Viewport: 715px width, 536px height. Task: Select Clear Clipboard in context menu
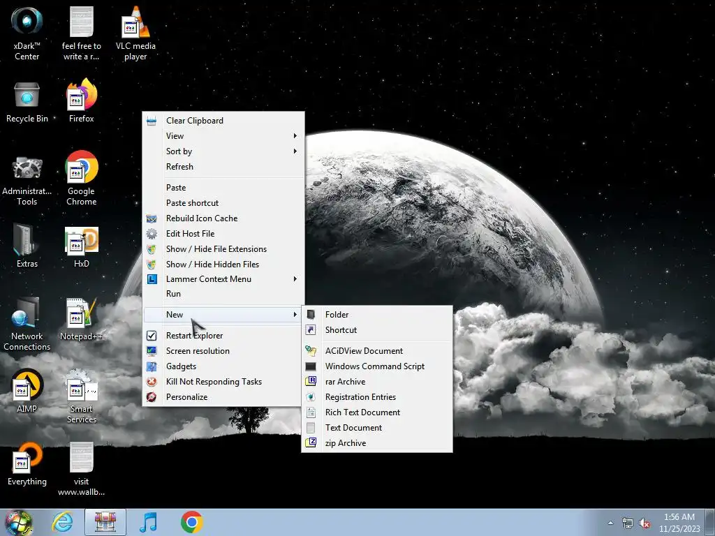coord(223,120)
